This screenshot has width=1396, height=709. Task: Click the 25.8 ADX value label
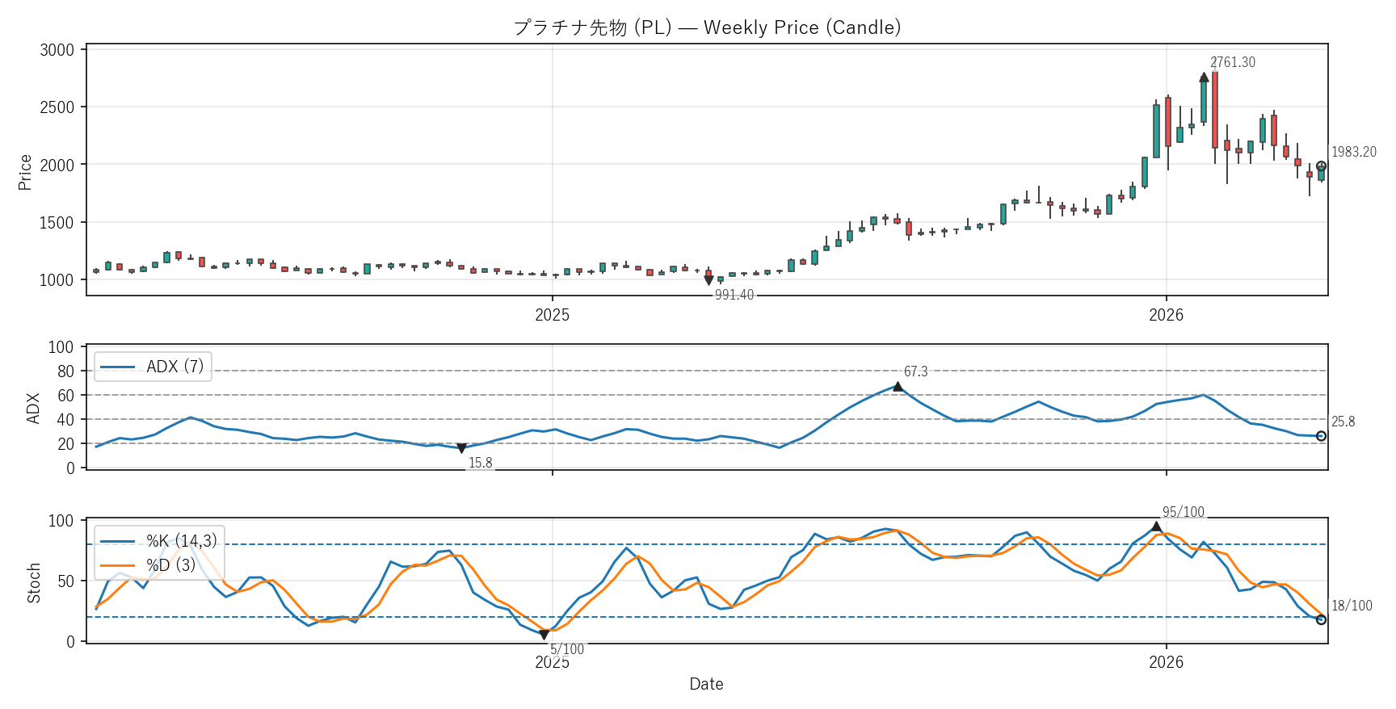click(1343, 422)
